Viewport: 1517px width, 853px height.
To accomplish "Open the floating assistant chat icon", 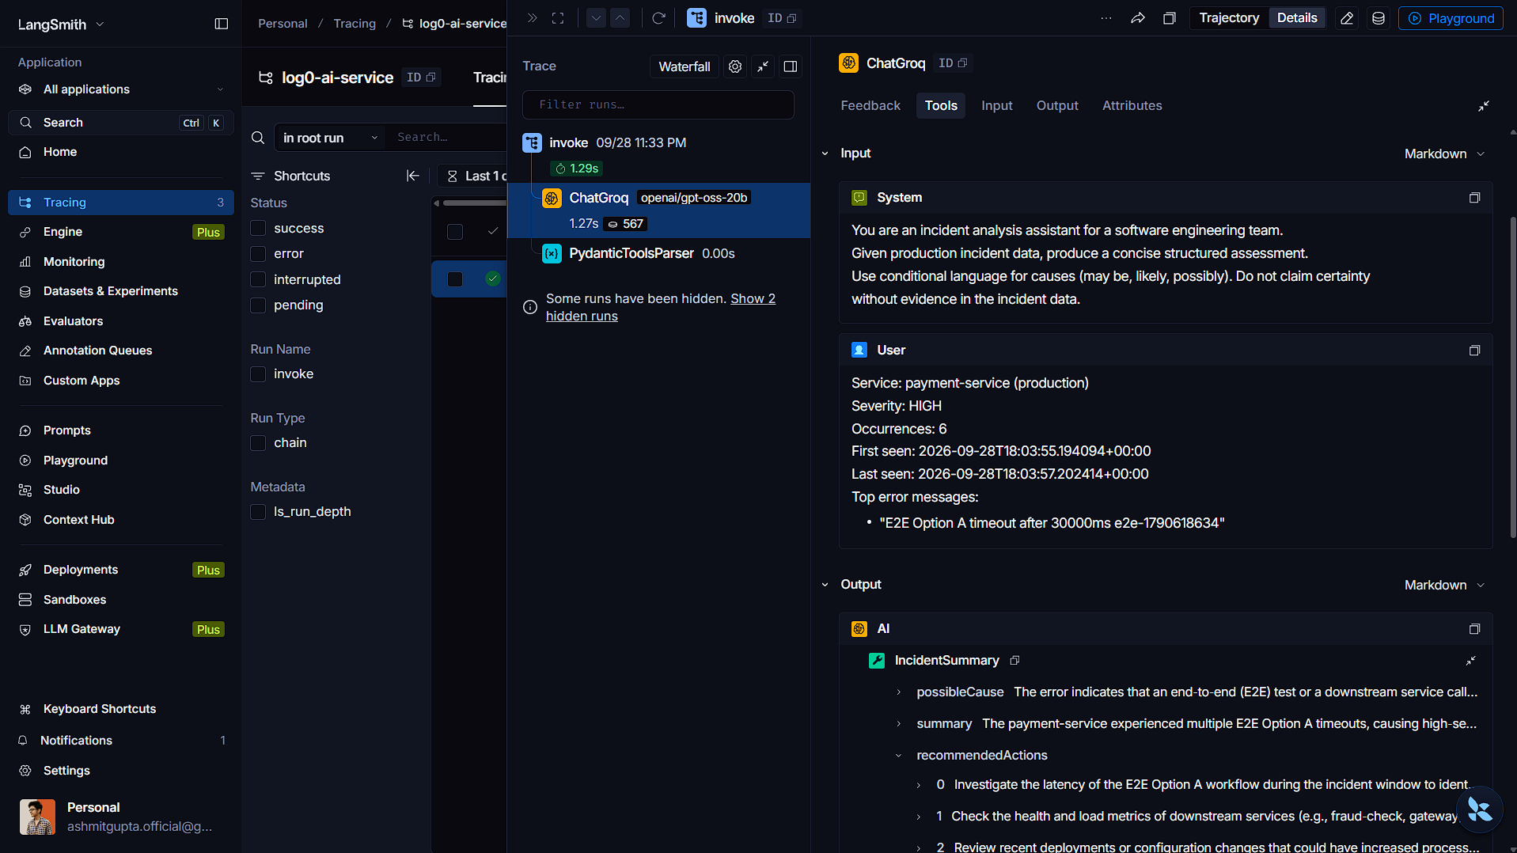I will (1479, 809).
